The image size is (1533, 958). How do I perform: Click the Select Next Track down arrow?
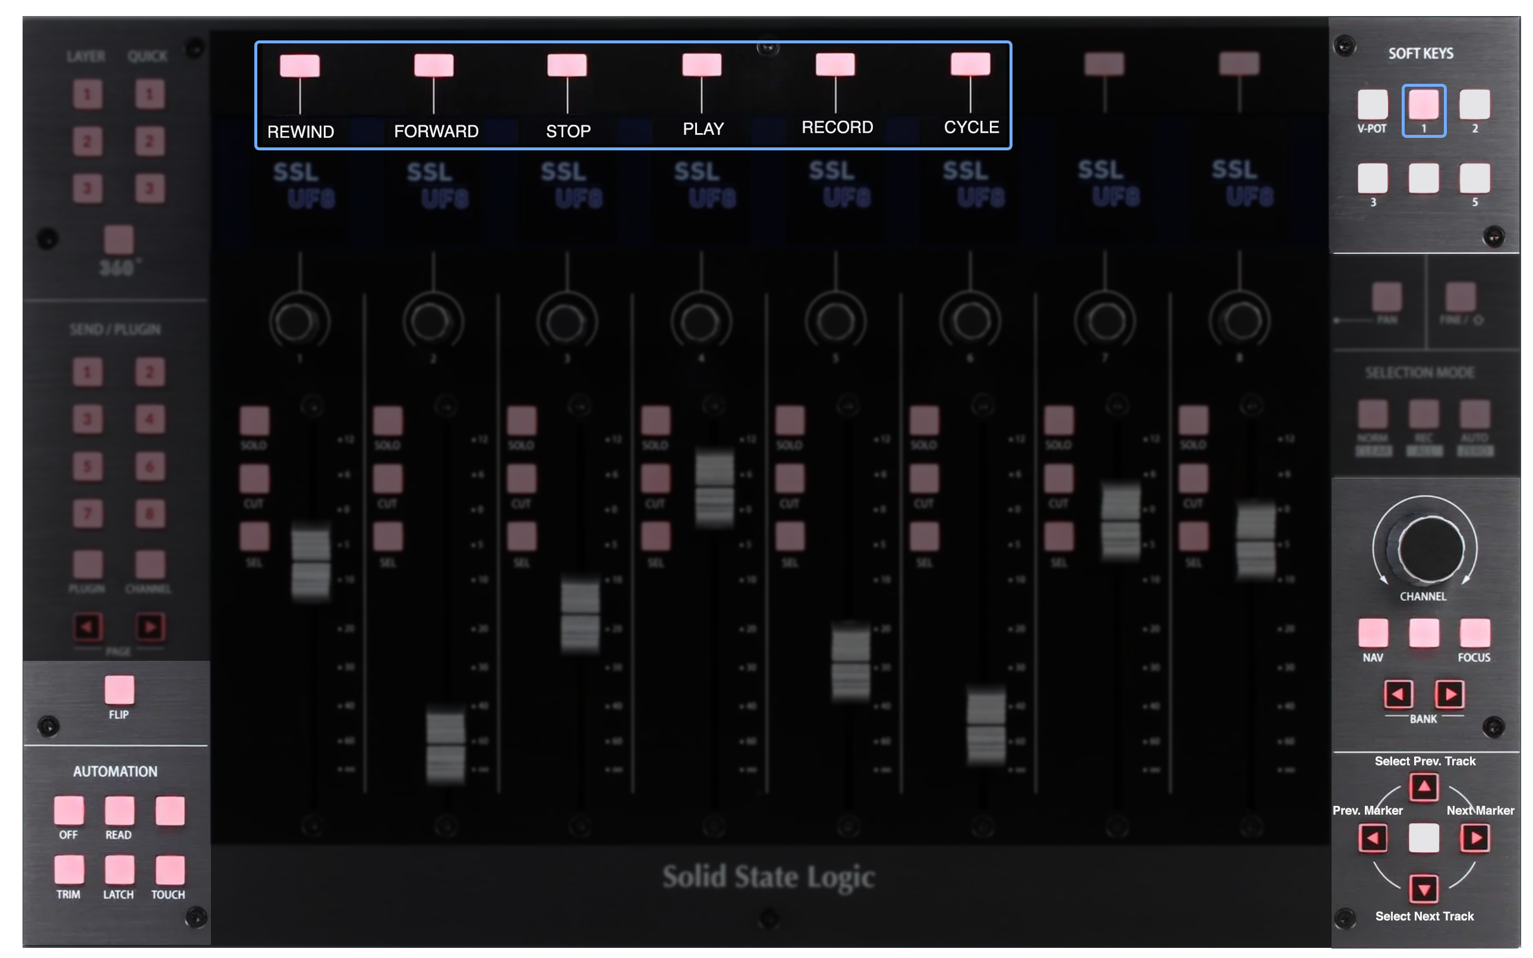[1424, 890]
